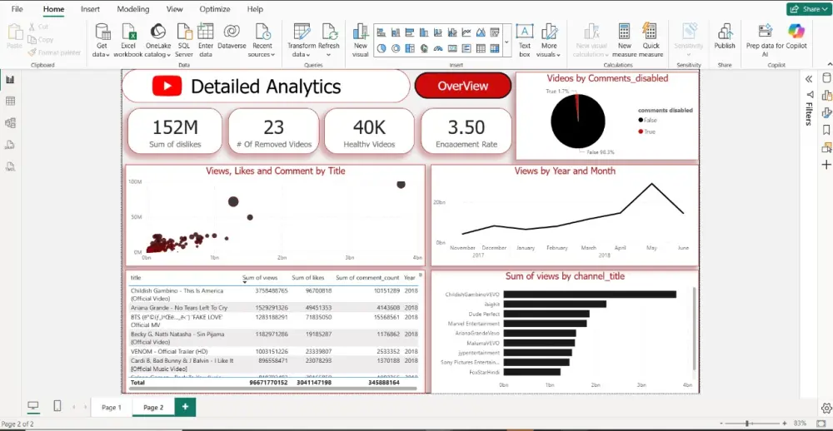Open Transform data
This screenshot has width=833, height=431.
pos(302,40)
